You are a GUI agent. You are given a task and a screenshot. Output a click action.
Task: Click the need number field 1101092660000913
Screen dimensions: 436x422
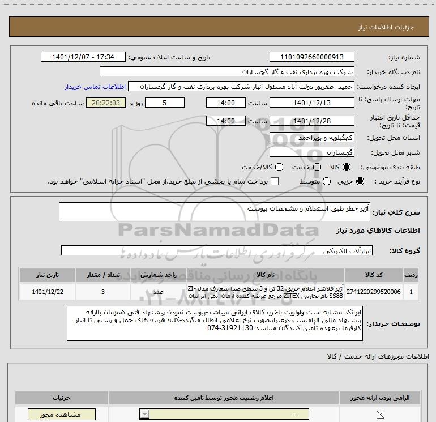311,57
